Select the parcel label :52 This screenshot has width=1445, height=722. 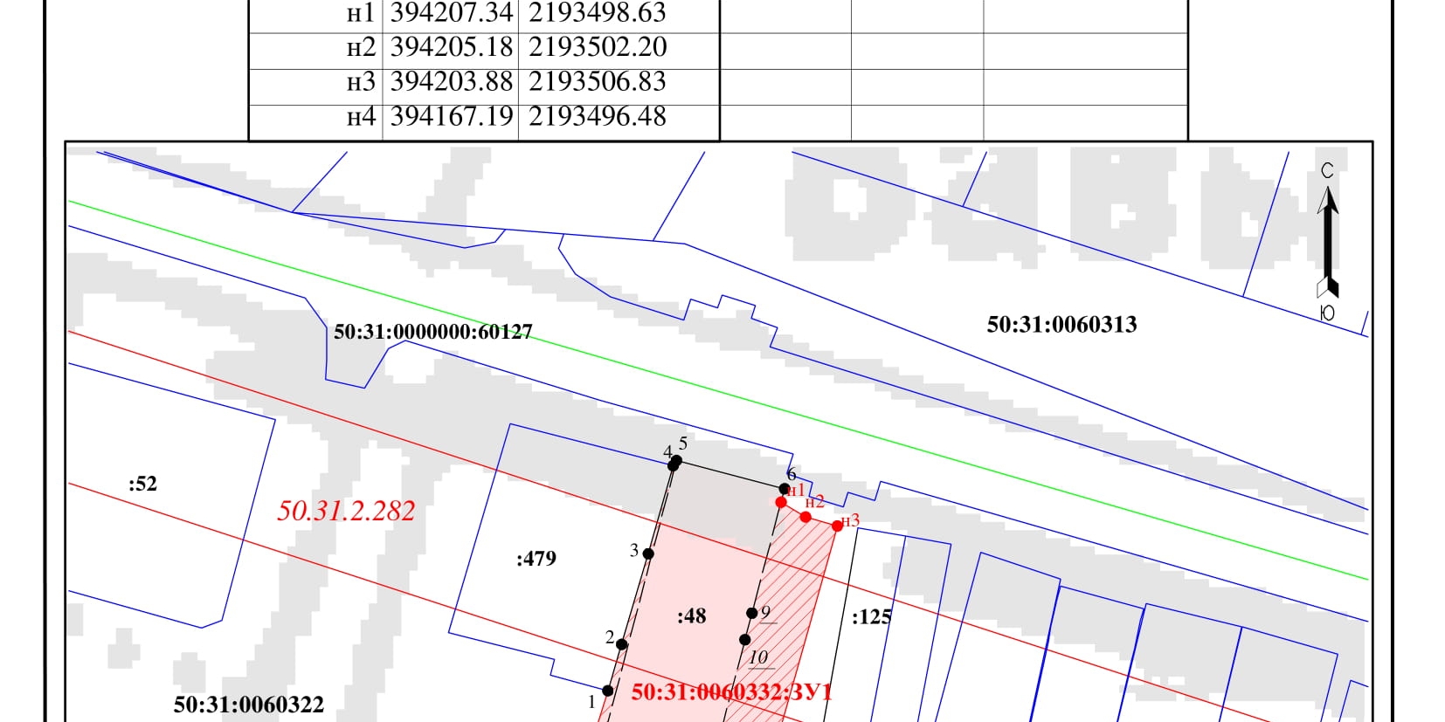[142, 484]
